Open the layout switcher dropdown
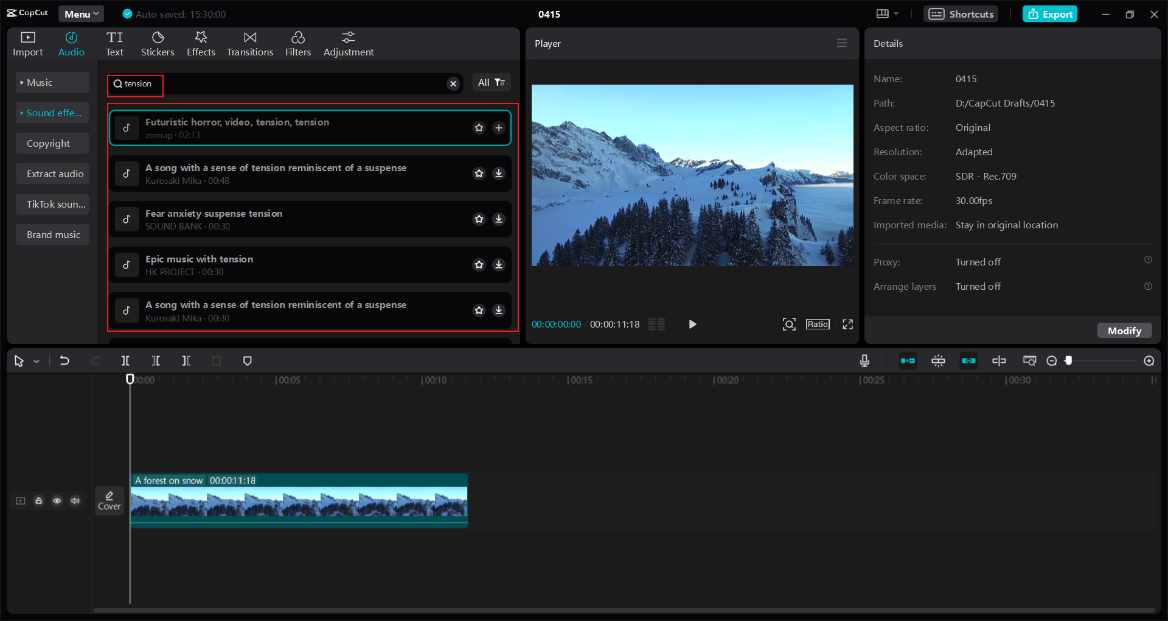 (888, 14)
